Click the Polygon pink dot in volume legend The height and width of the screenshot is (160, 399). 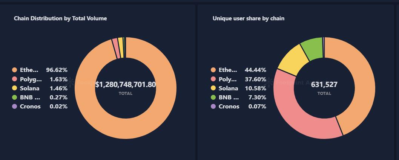[x=14, y=79]
